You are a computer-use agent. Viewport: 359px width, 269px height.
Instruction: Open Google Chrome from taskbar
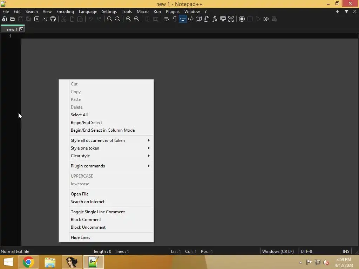tap(28, 262)
